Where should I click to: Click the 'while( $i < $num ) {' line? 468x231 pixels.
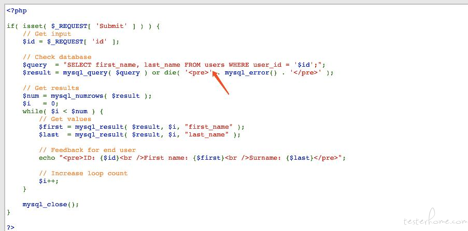pos(63,111)
